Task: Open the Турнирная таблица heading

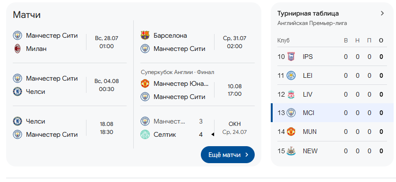Action: click(x=308, y=13)
